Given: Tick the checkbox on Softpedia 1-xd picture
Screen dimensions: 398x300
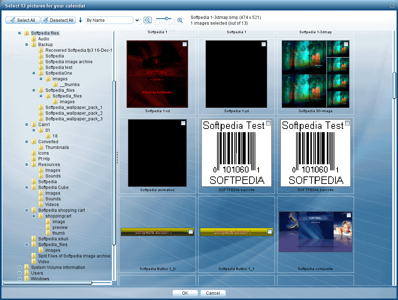Looking at the screenshot, I should [x=185, y=44].
